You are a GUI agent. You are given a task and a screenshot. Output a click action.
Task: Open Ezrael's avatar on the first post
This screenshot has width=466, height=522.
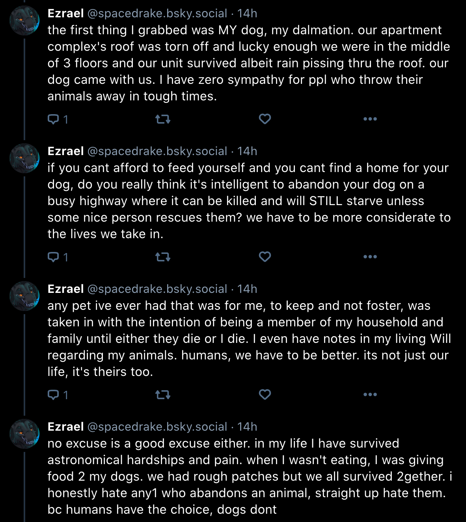coord(24,21)
